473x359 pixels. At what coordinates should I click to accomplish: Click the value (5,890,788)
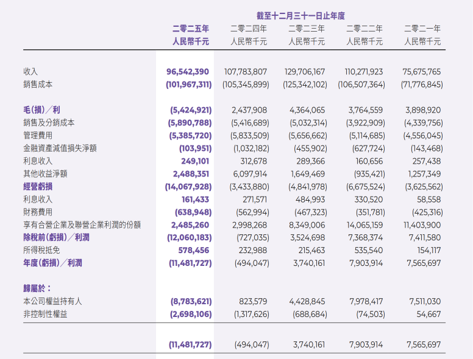tap(190, 123)
